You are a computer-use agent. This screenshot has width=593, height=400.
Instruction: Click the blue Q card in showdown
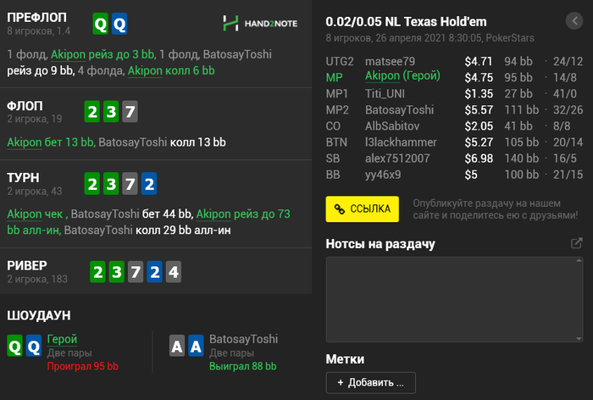[x=34, y=346]
